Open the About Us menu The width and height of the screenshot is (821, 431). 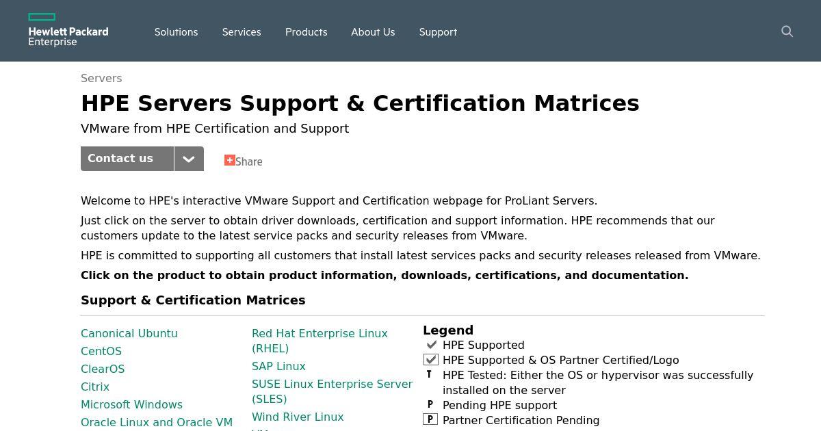click(373, 32)
